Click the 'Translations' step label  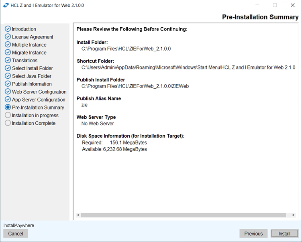click(24, 61)
